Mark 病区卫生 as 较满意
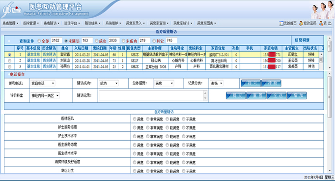 167,171
